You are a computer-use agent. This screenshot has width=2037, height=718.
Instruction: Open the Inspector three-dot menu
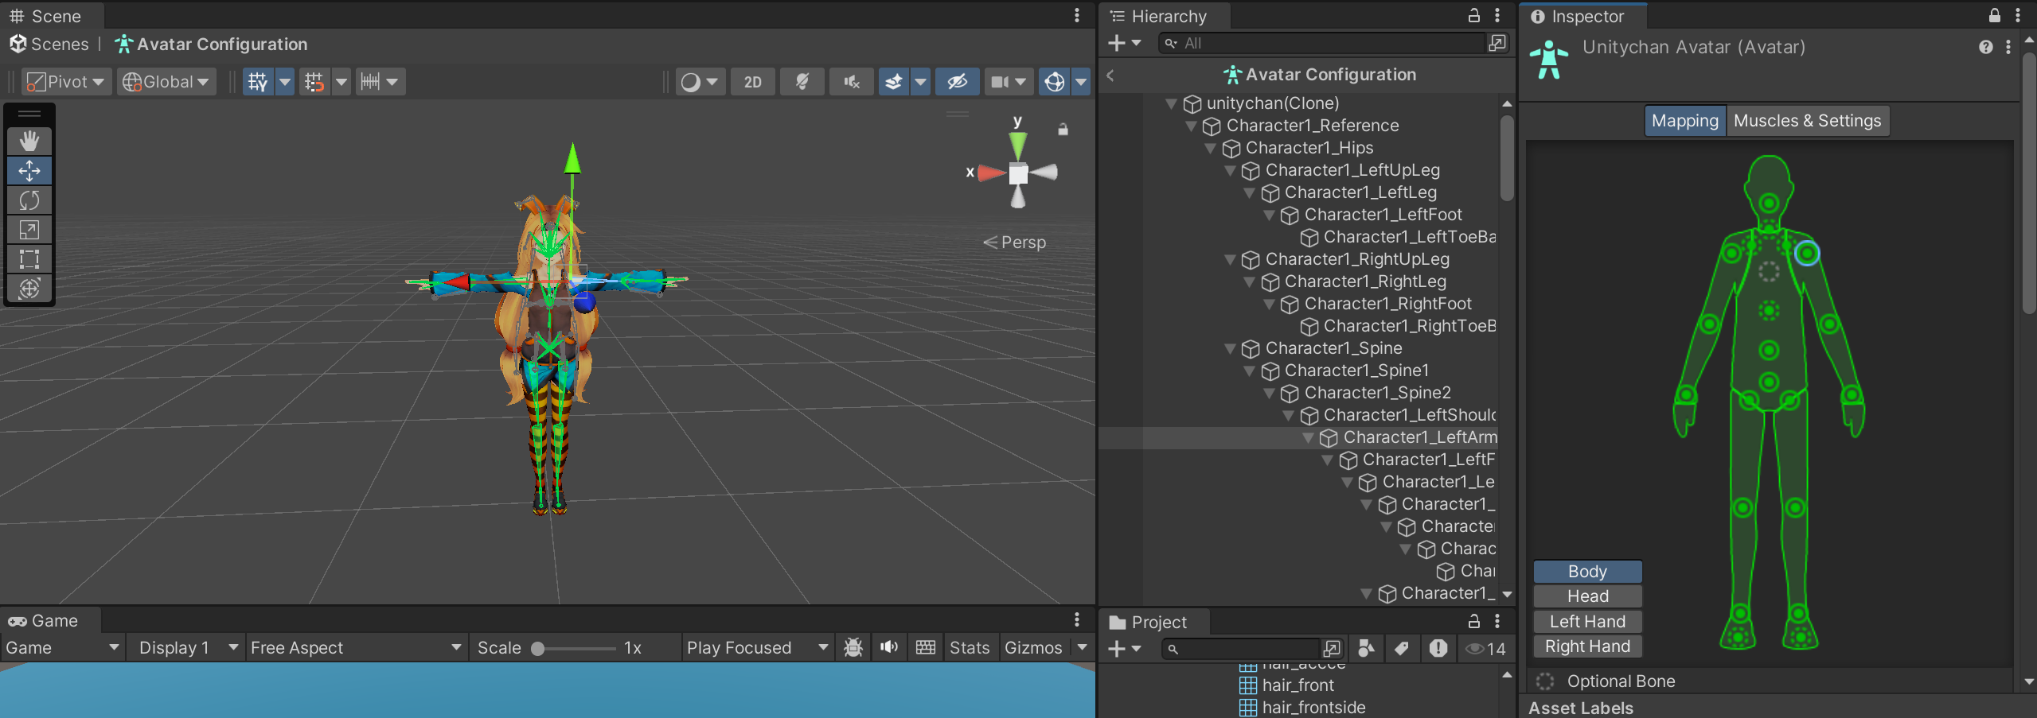coord(2018,15)
